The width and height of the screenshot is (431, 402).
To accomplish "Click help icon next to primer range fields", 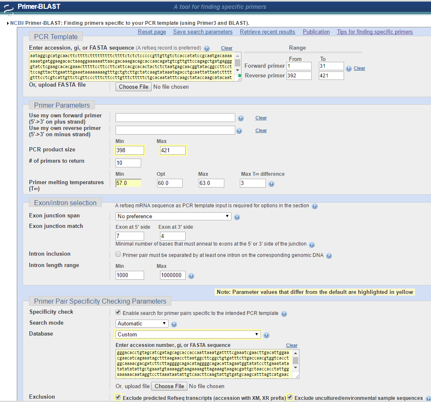I will pos(349,69).
